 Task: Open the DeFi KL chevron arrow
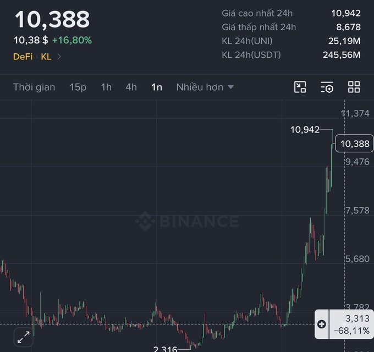coord(59,57)
